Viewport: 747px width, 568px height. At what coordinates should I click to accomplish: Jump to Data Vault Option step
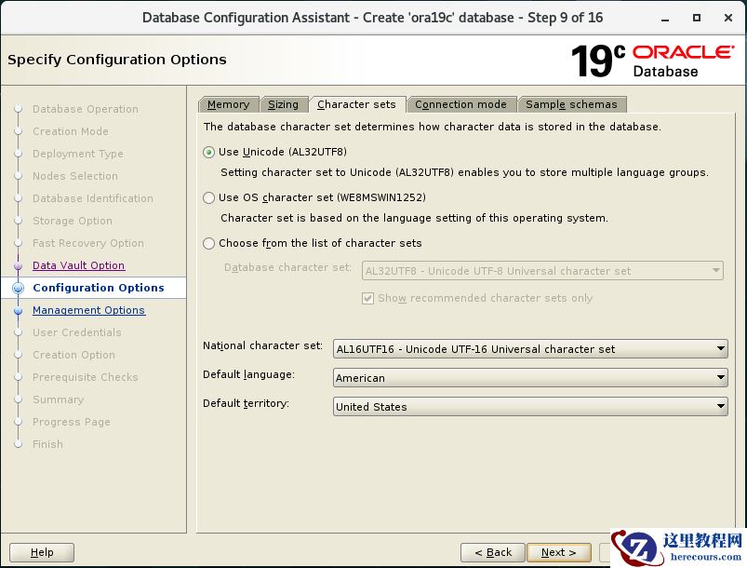point(78,265)
